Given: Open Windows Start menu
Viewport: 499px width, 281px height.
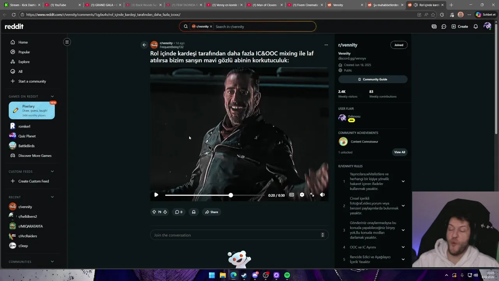Looking at the screenshot, I should (212, 275).
